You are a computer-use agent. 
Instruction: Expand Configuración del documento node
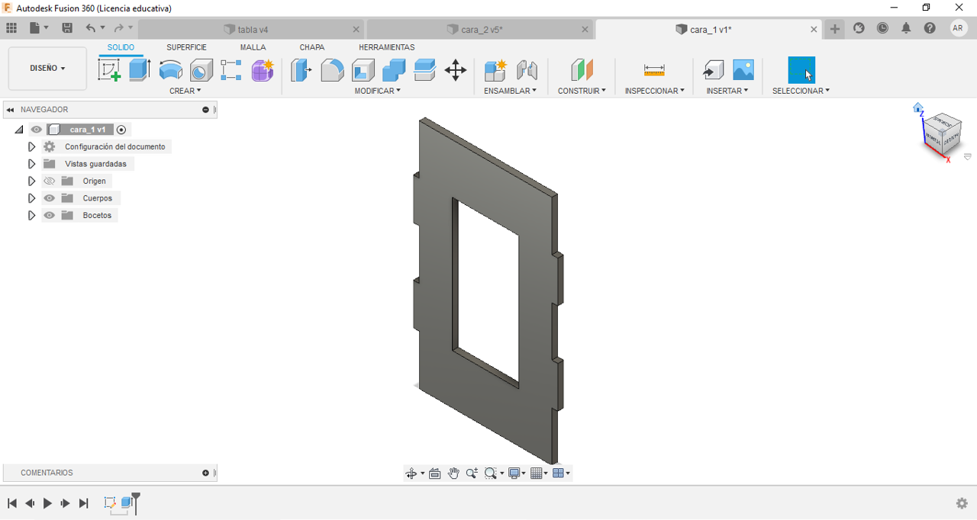(31, 146)
